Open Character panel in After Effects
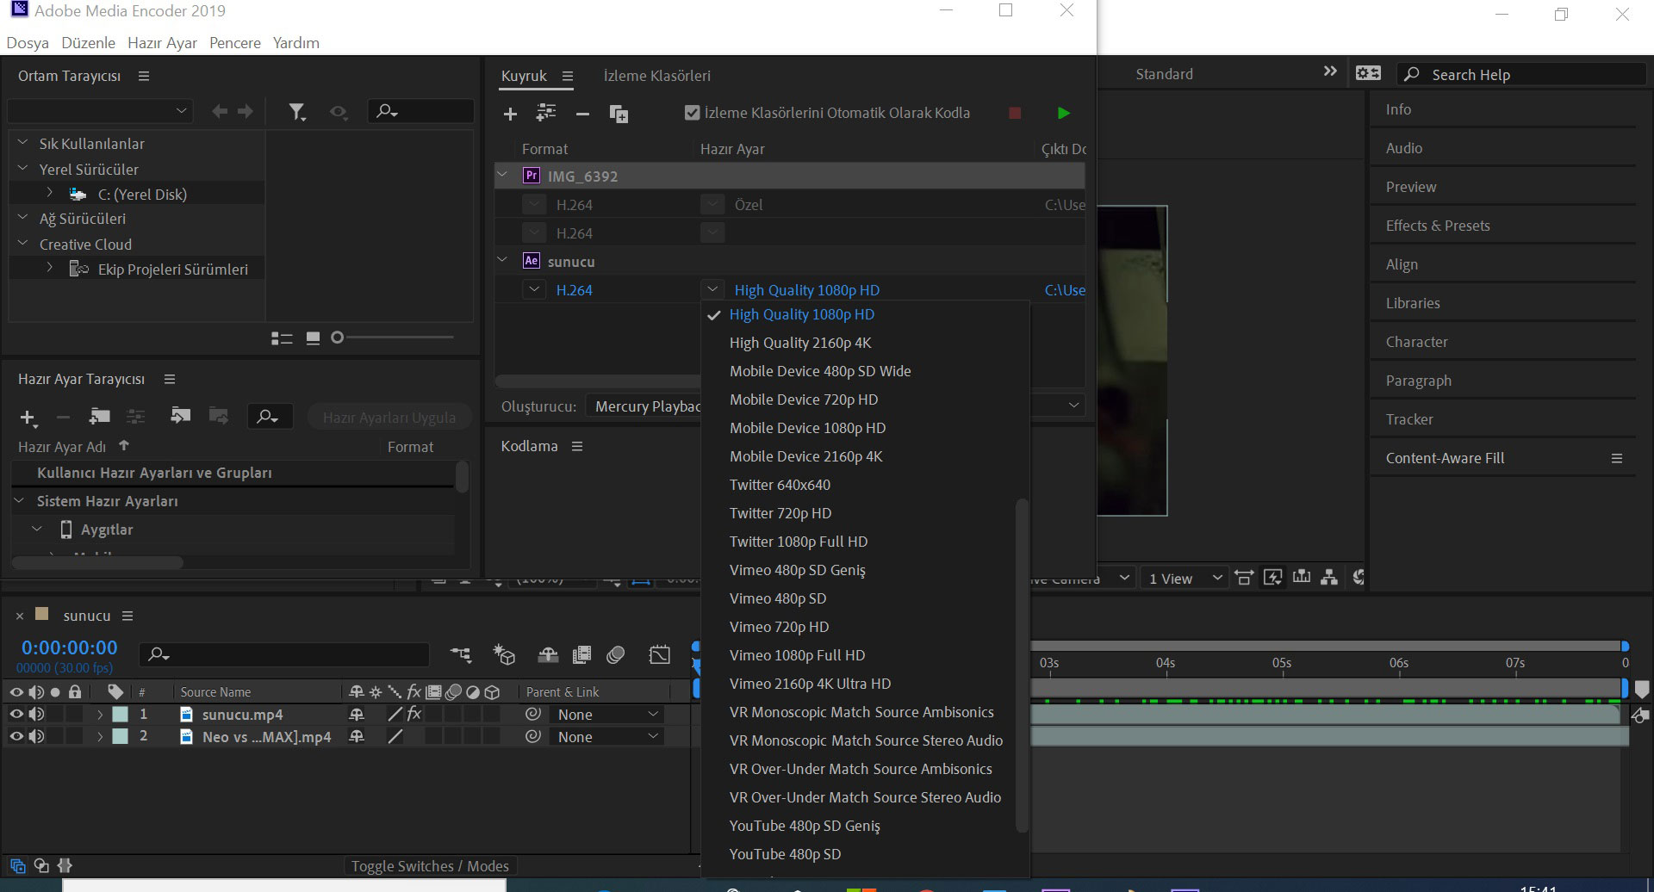The height and width of the screenshot is (892, 1654). point(1416,342)
